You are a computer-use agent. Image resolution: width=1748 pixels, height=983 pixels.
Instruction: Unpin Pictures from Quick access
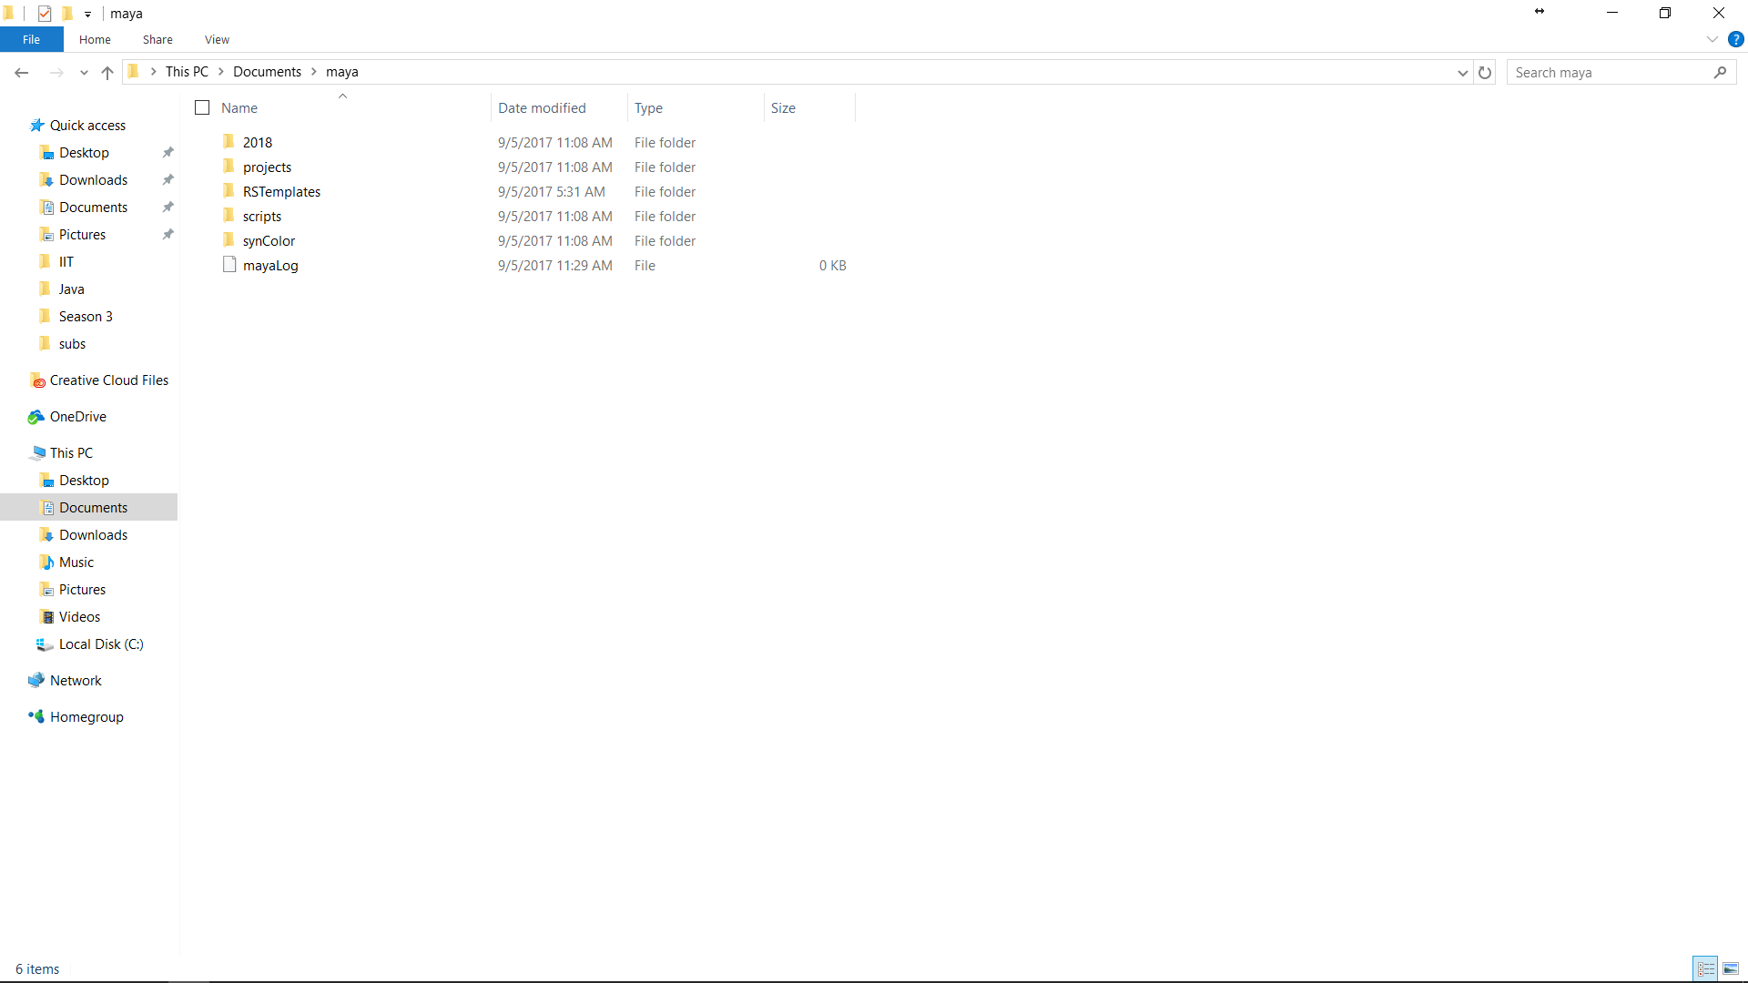tap(168, 234)
